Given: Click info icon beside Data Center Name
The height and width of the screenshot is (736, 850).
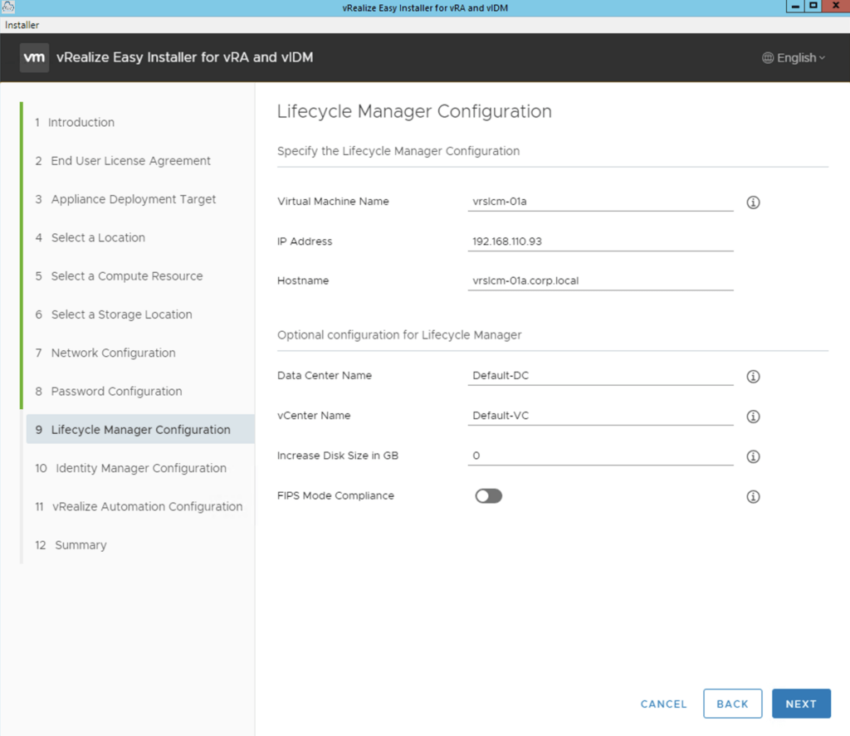Looking at the screenshot, I should pyautogui.click(x=753, y=376).
